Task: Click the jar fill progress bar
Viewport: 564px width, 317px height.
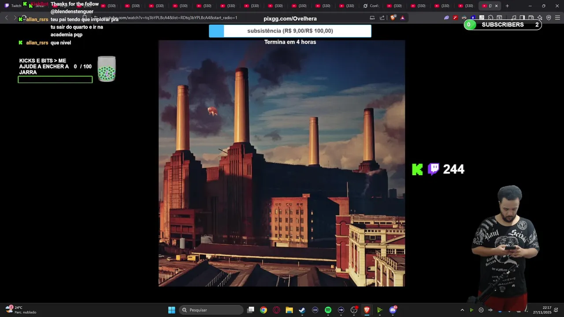Action: (x=55, y=80)
